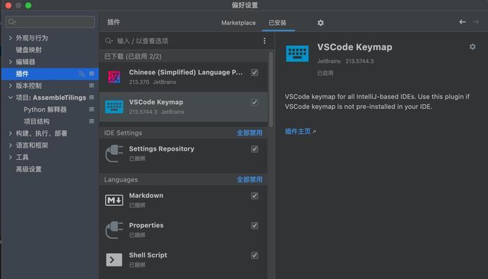Screen dimensions: 488x279
Task: Expand 编辑器 section
Action: pyautogui.click(x=10, y=61)
